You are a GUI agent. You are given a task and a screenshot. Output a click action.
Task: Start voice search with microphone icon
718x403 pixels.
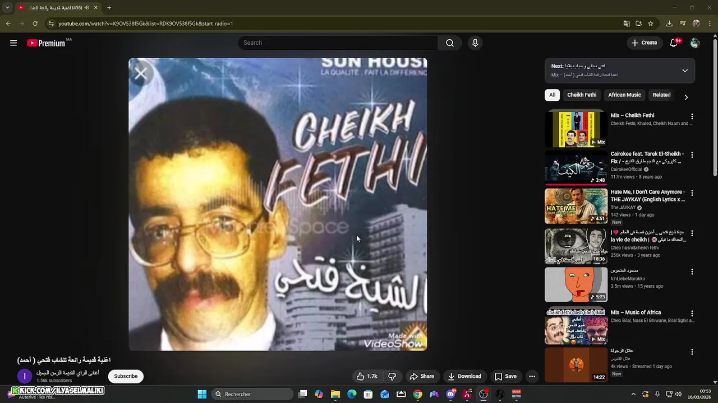(475, 43)
